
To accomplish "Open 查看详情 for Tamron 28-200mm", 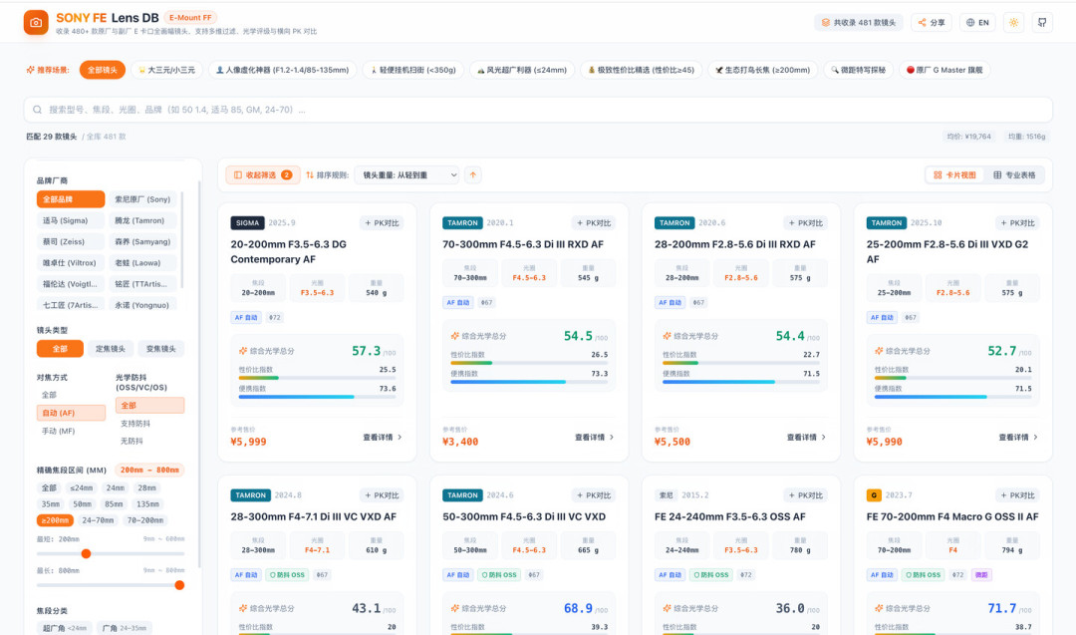I will [806, 438].
